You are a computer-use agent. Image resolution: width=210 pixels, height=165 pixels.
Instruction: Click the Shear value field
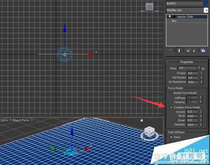pyautogui.click(x=192, y=120)
